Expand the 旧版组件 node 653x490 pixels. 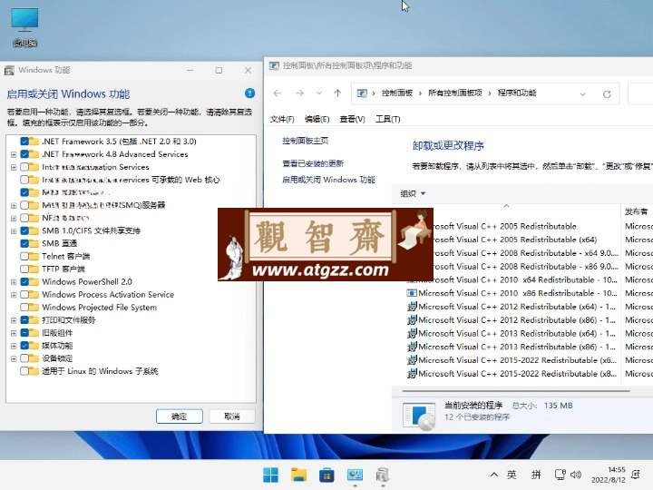14,333
